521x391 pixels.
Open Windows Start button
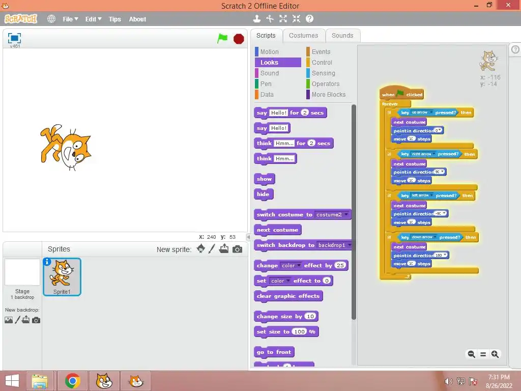pyautogui.click(x=12, y=381)
